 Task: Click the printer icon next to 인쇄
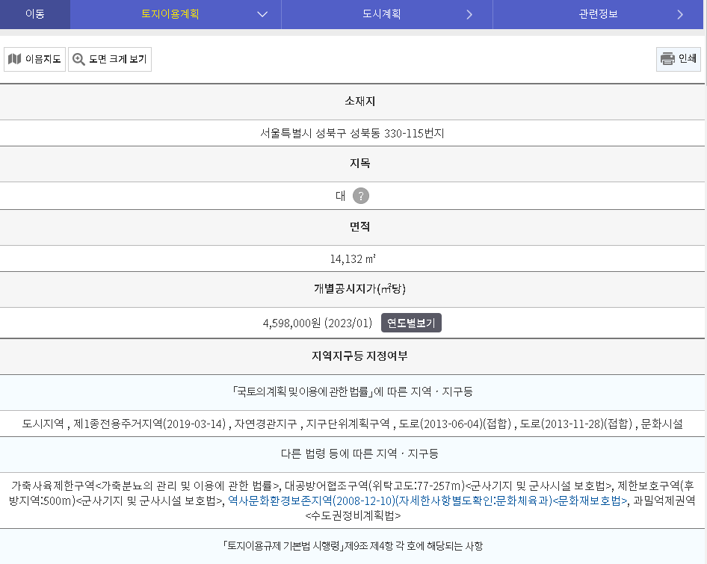coord(666,59)
